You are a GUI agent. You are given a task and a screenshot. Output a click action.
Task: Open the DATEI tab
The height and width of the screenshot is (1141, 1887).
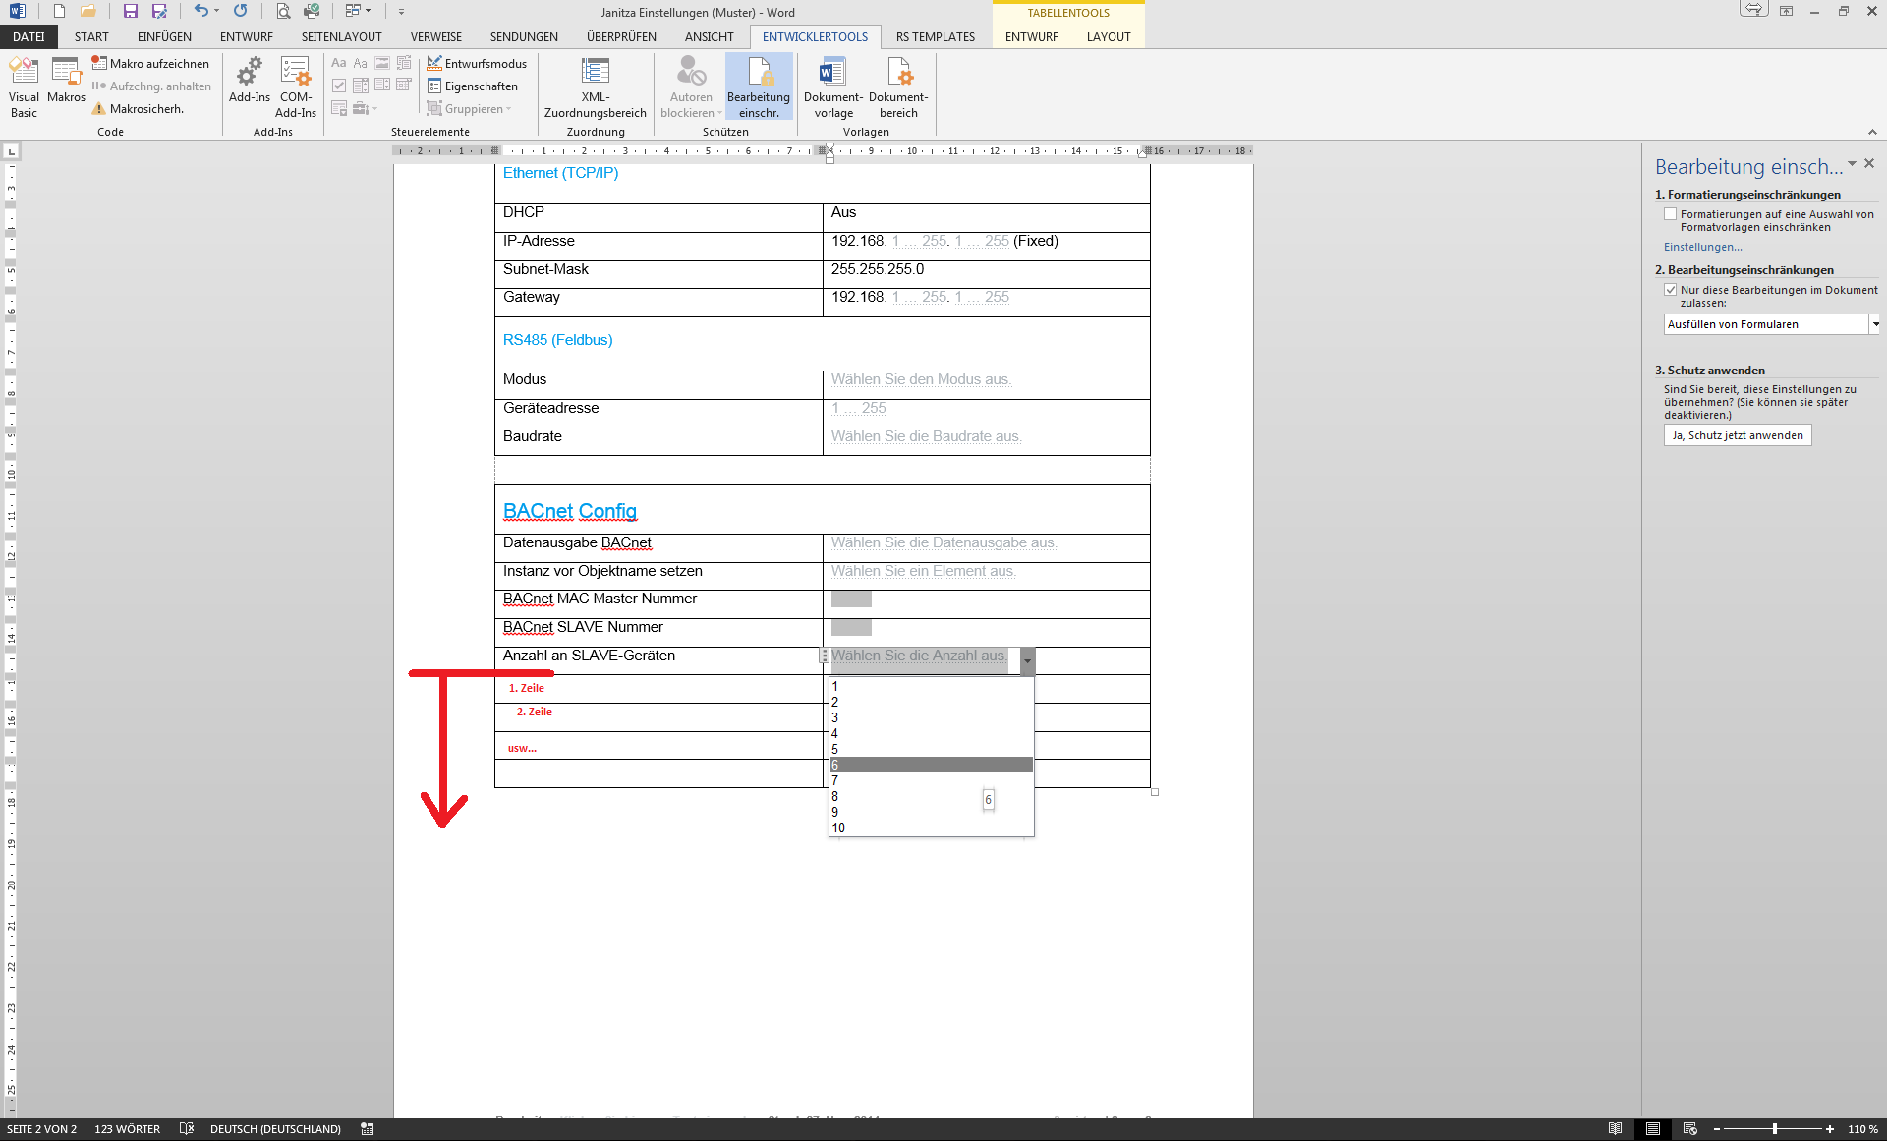pyautogui.click(x=29, y=37)
